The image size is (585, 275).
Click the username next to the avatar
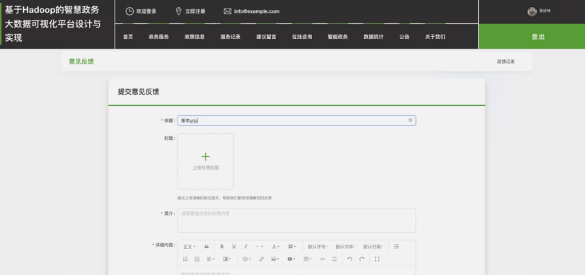coord(545,11)
